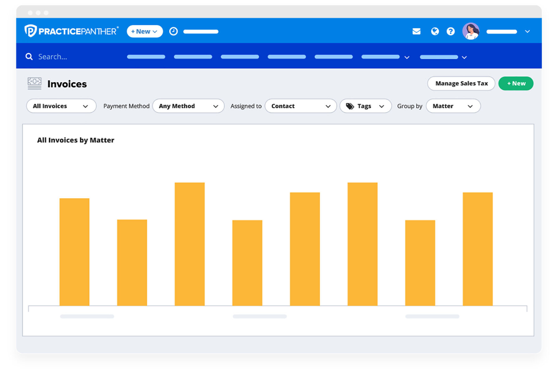Click the globe language icon

click(435, 31)
